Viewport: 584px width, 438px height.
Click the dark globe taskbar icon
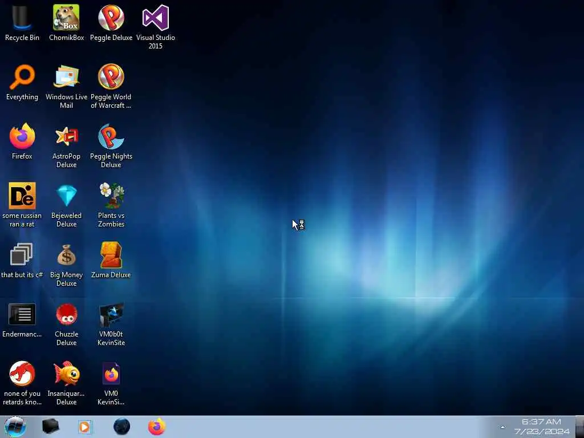121,427
